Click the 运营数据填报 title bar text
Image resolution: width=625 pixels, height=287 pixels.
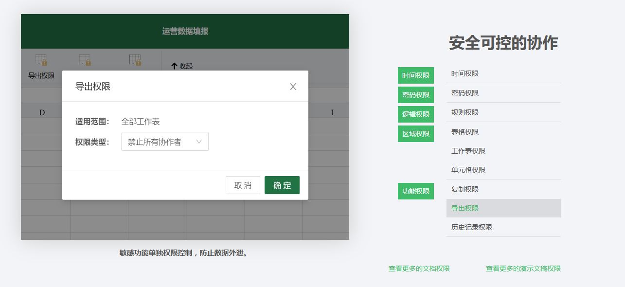click(x=185, y=32)
